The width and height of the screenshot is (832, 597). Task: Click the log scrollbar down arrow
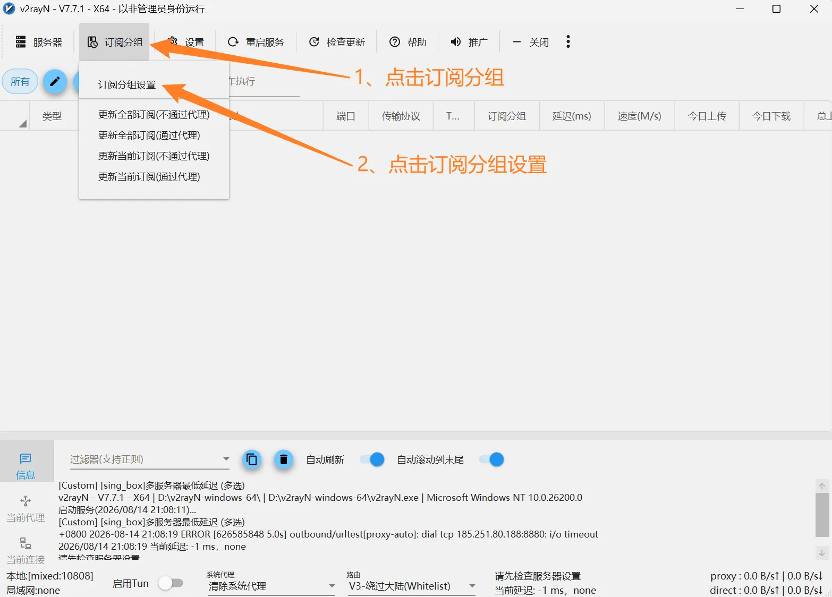click(822, 553)
